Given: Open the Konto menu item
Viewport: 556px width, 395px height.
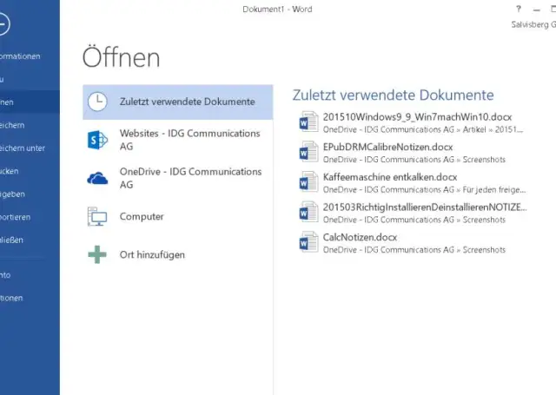Looking at the screenshot, I should 30,275.
